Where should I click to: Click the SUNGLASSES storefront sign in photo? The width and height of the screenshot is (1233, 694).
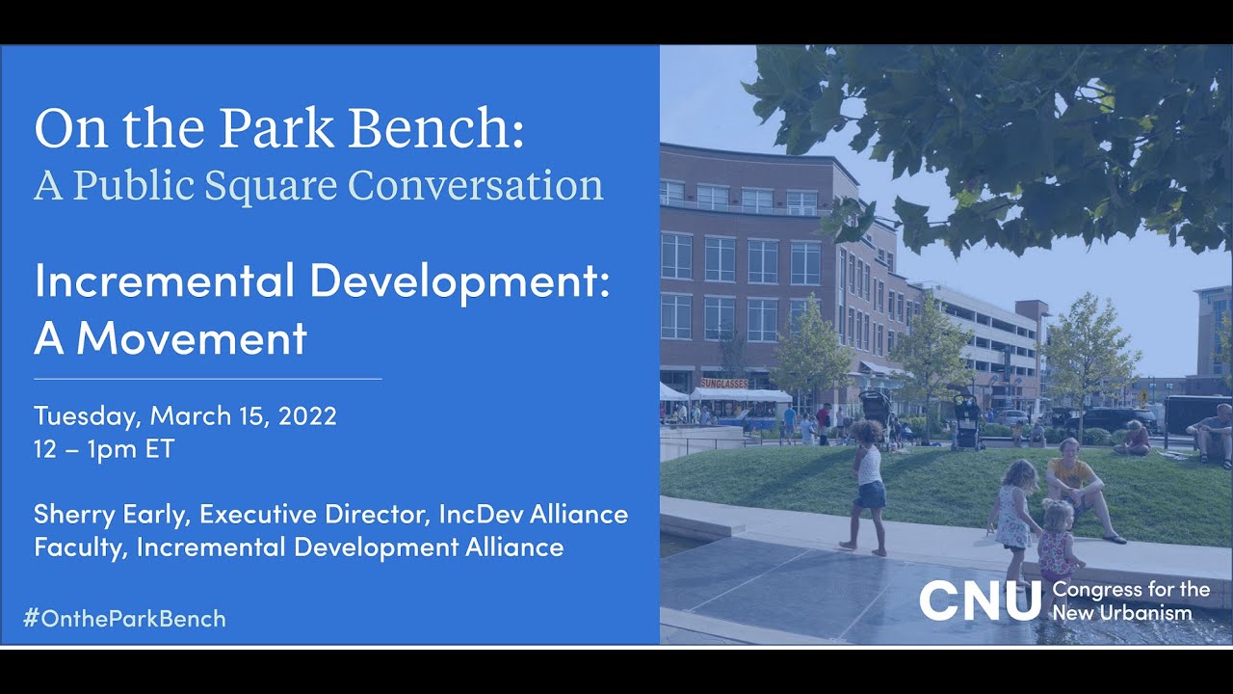pos(723,384)
